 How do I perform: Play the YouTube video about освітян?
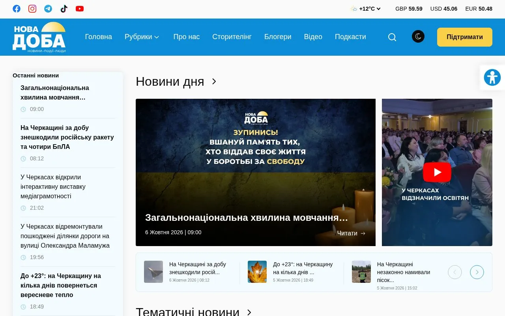point(437,172)
